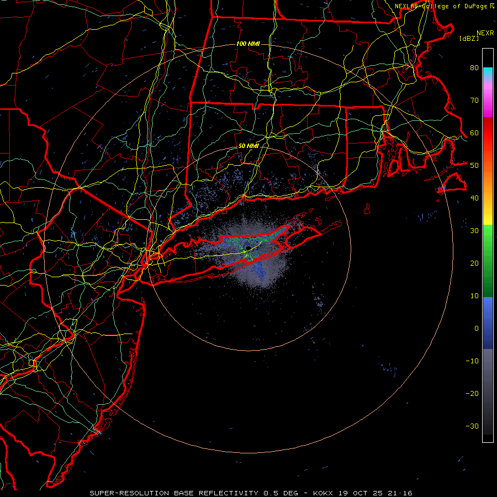Click the "10" value on dBZ scale
The width and height of the screenshot is (497, 497).
[x=474, y=296]
